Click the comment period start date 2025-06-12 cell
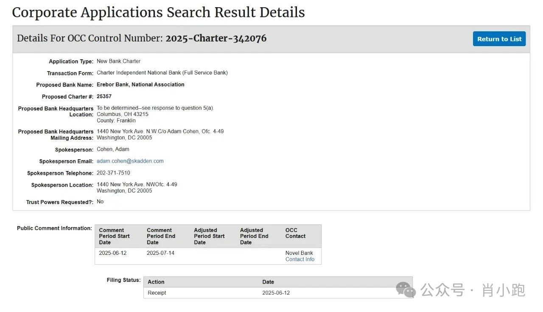The width and height of the screenshot is (543, 312). tap(112, 253)
